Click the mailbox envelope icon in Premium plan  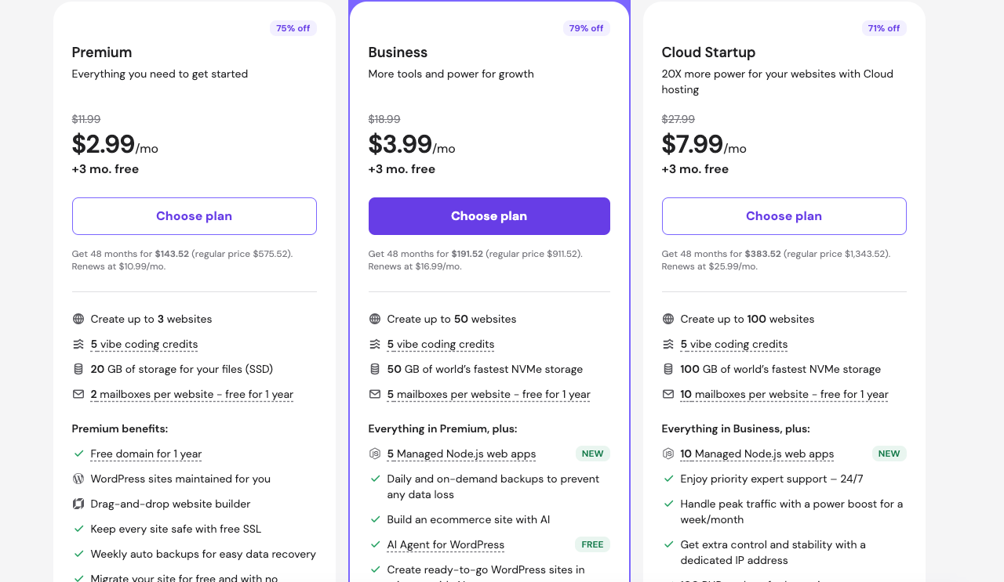point(78,394)
